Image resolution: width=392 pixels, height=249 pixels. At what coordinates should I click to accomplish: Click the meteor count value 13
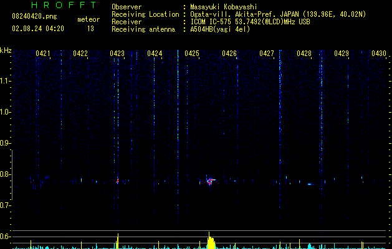click(x=90, y=29)
